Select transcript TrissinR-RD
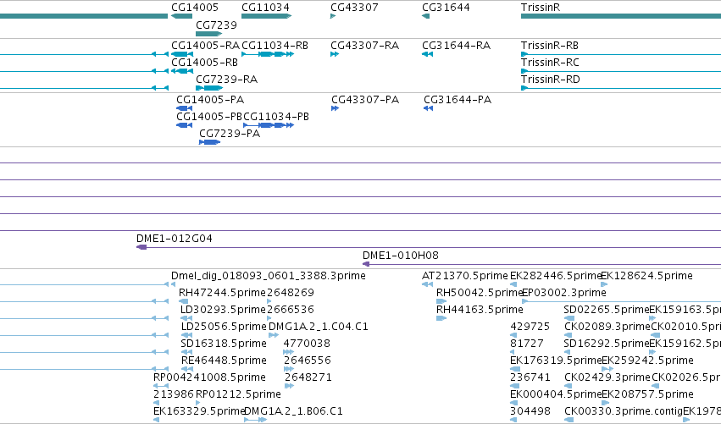 click(550, 80)
